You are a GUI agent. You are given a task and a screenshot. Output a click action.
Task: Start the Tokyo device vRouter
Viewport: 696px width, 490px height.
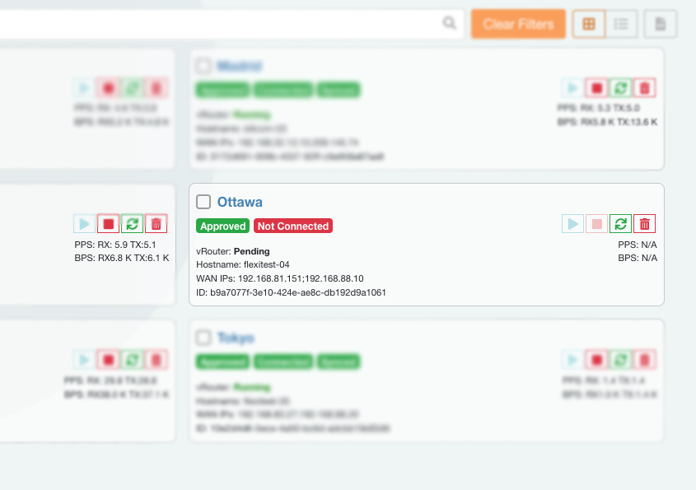point(572,359)
